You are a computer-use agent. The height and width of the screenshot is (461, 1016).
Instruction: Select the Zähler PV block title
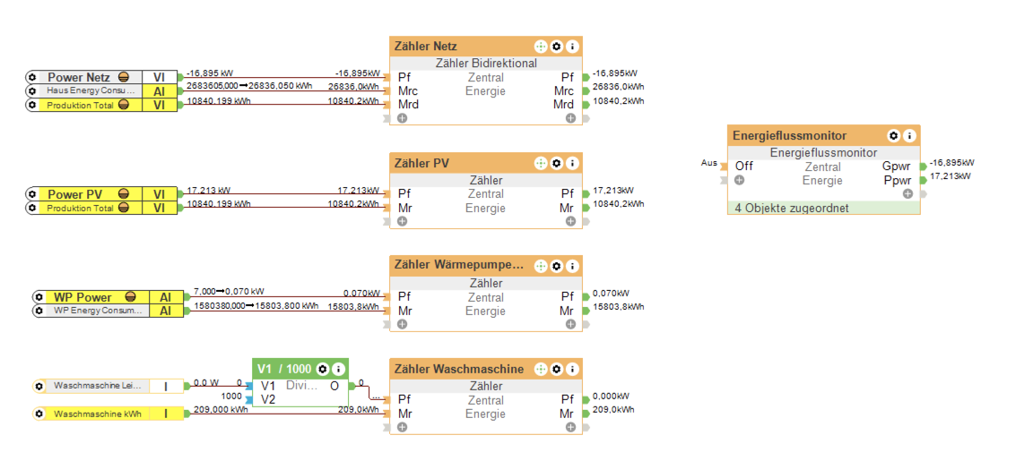point(421,164)
